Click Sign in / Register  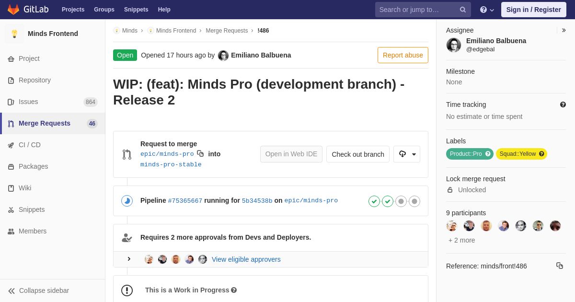click(533, 10)
